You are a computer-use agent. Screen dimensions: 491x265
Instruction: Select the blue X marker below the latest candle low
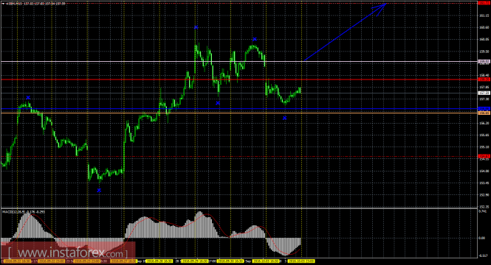click(x=285, y=118)
